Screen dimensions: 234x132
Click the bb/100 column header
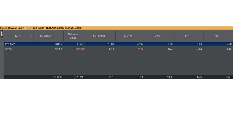[x=128, y=36]
